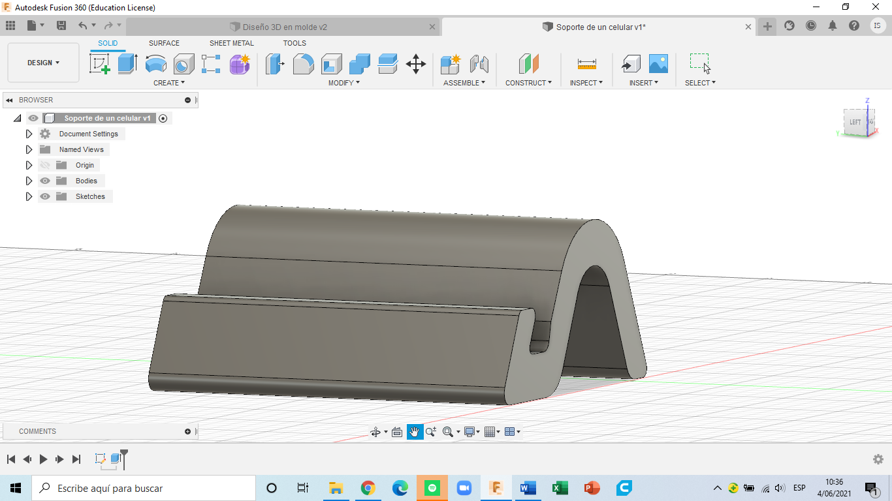The image size is (892, 501).
Task: Expand the Origin folder
Action: coord(29,165)
